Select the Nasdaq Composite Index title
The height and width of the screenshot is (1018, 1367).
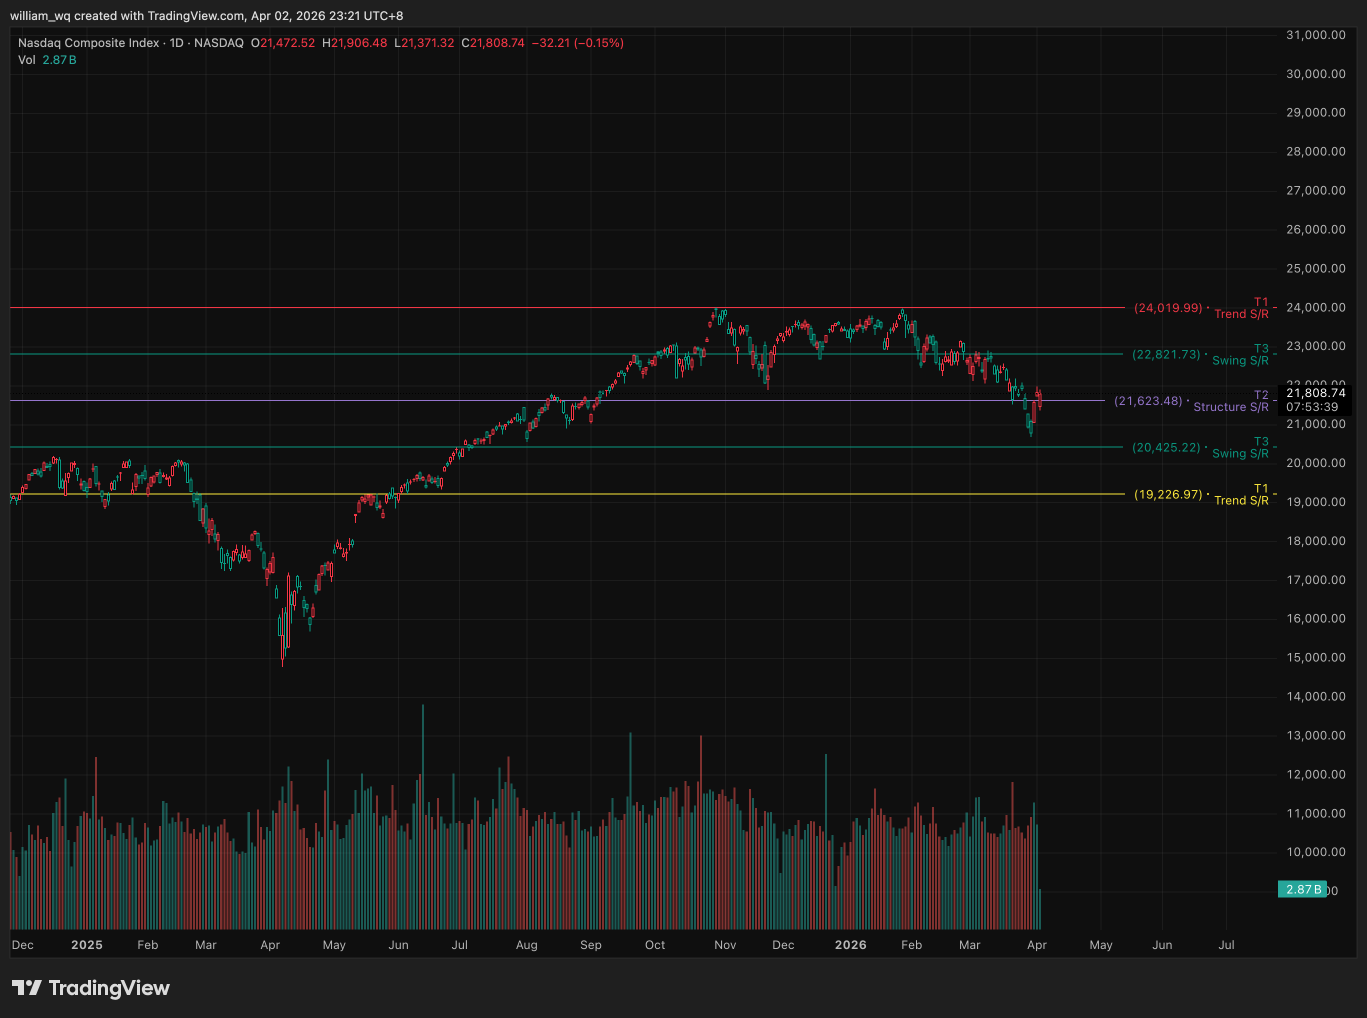(88, 43)
